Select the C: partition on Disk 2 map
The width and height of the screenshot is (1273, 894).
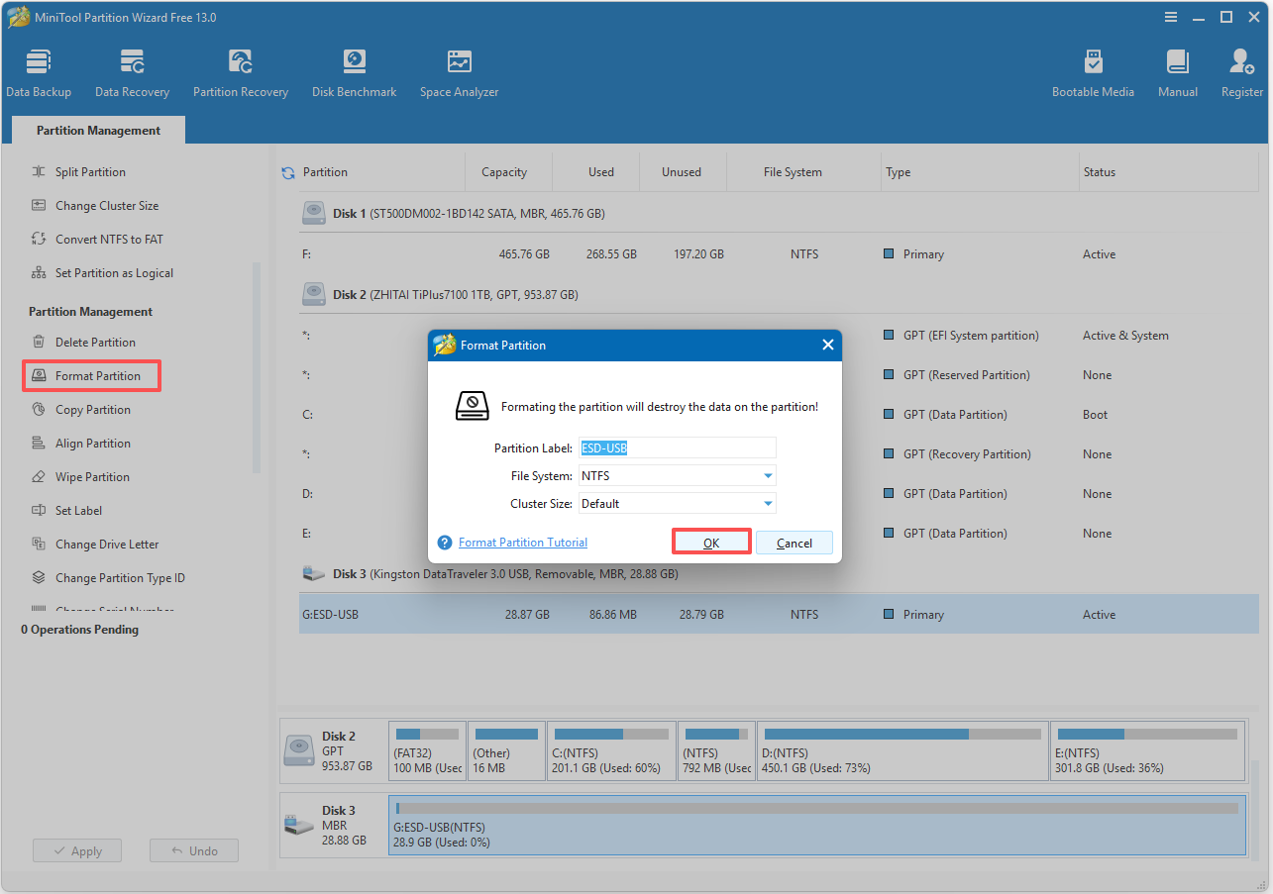tap(610, 750)
